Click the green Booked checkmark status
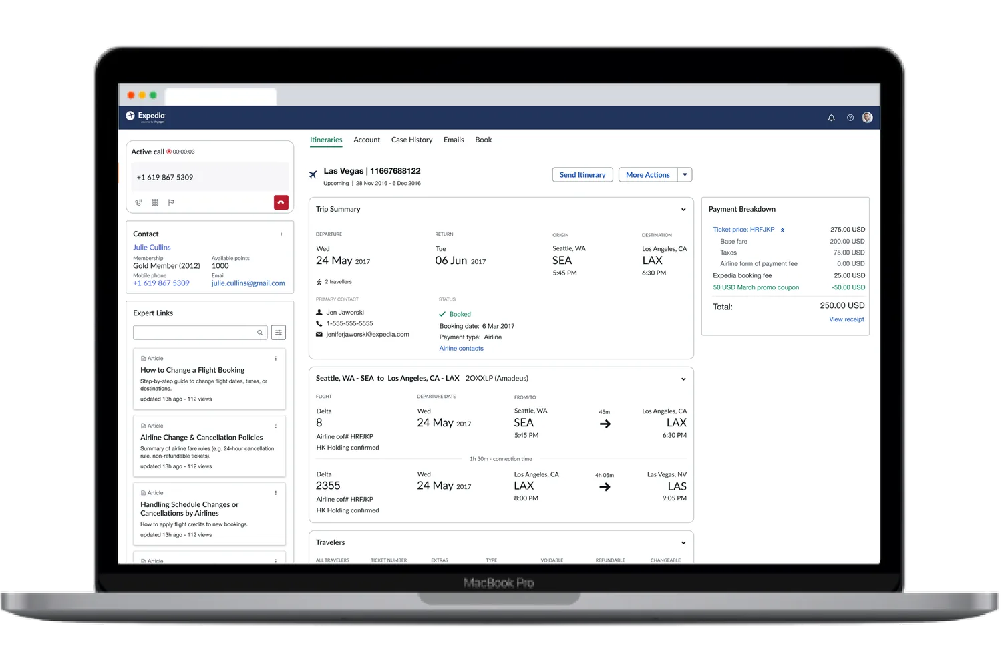The height and width of the screenshot is (672, 1002). (x=442, y=314)
